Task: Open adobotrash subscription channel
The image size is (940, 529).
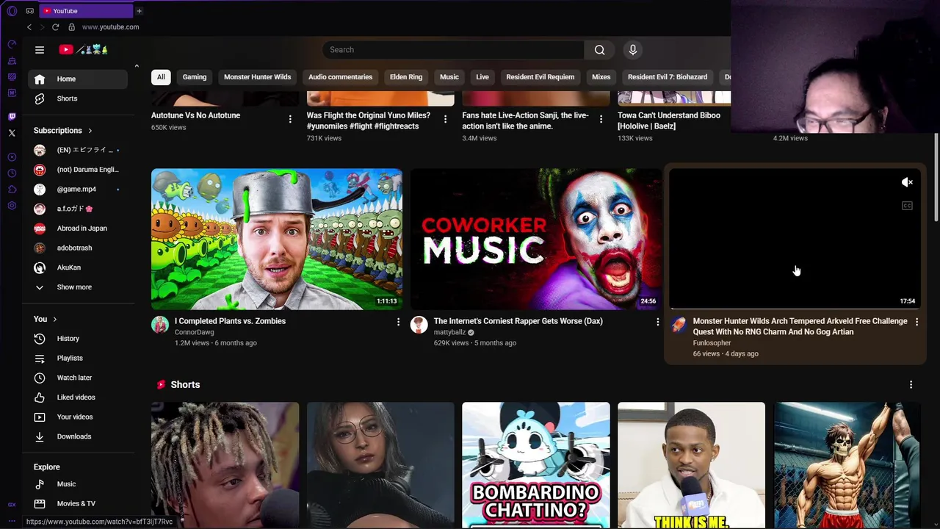Action: [x=78, y=248]
